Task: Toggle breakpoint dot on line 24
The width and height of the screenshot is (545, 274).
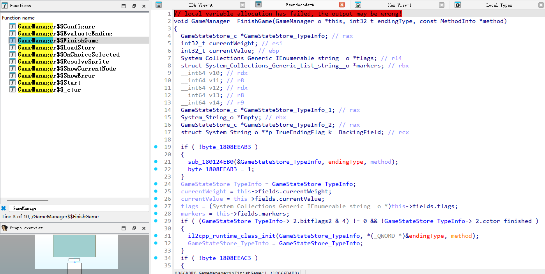Action: click(x=156, y=184)
